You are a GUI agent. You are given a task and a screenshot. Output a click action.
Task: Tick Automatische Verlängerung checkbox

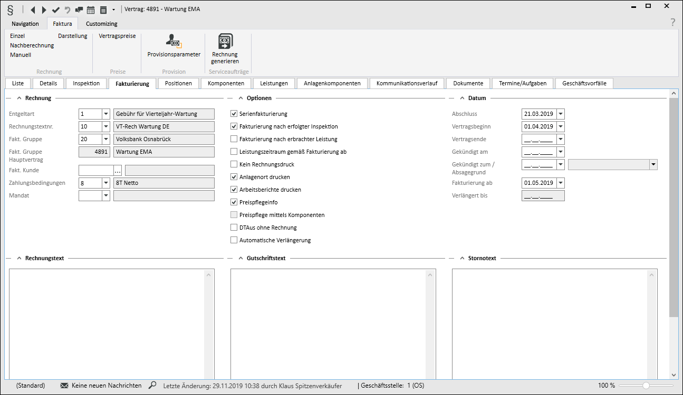tap(234, 240)
